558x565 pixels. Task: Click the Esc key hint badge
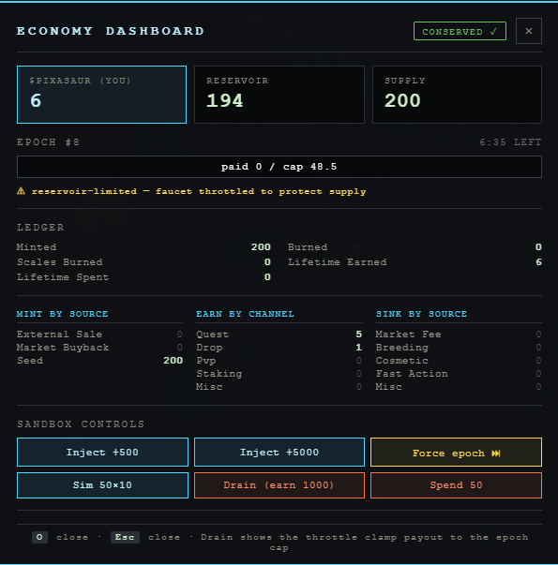coord(125,537)
